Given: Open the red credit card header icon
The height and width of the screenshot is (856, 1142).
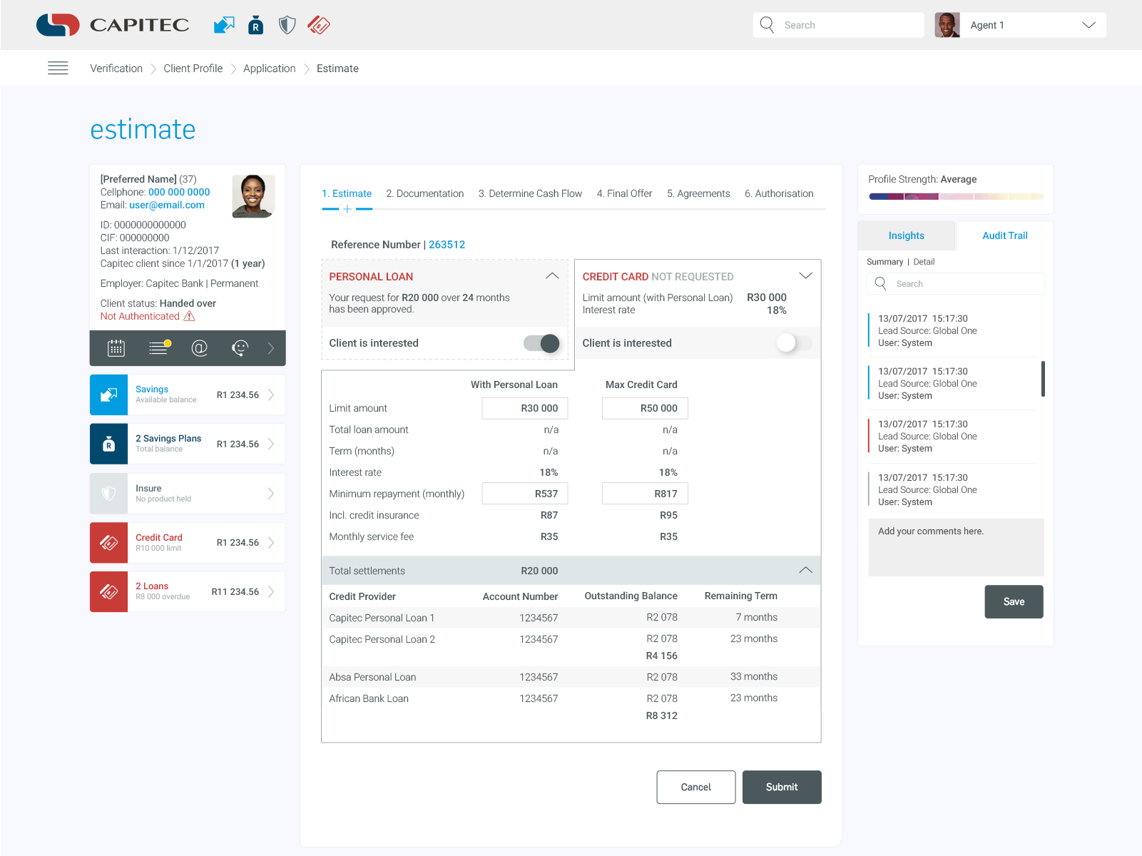Looking at the screenshot, I should click(319, 25).
